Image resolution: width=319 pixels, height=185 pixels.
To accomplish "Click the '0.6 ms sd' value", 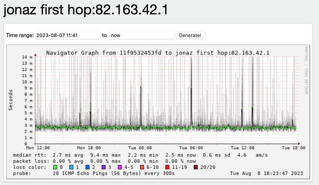I will click(217, 155).
